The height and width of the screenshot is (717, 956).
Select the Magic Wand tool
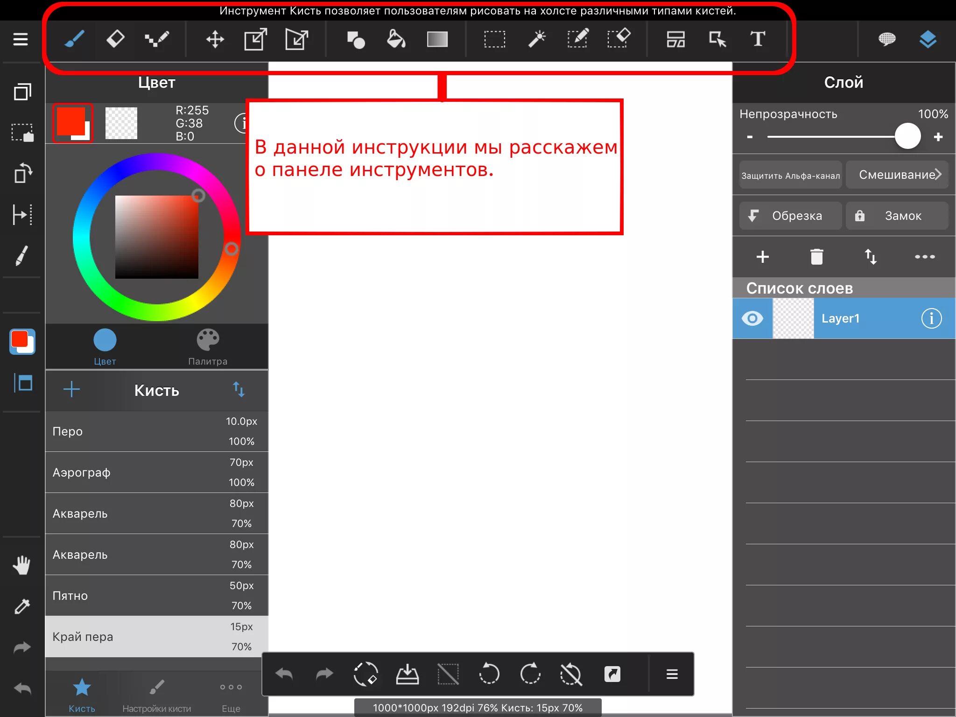click(x=536, y=39)
